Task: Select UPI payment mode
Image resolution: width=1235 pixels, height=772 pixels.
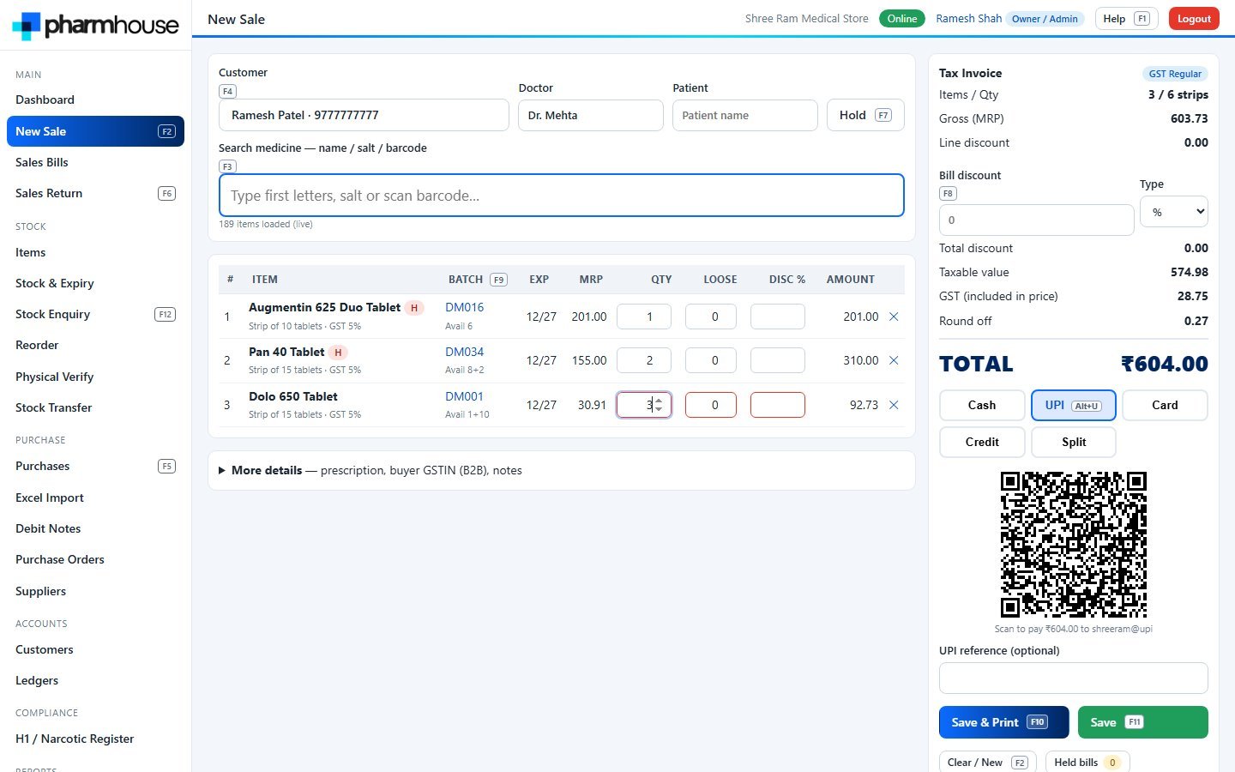Action: click(x=1074, y=405)
